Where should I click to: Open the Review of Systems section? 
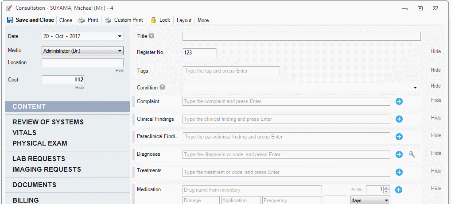[48, 122]
